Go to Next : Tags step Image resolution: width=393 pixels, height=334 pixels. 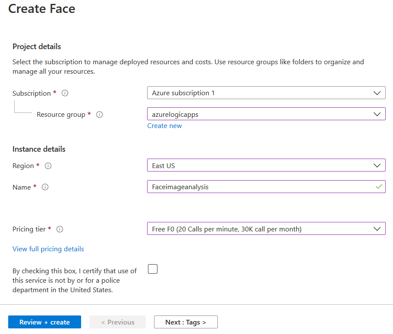pos(185,322)
